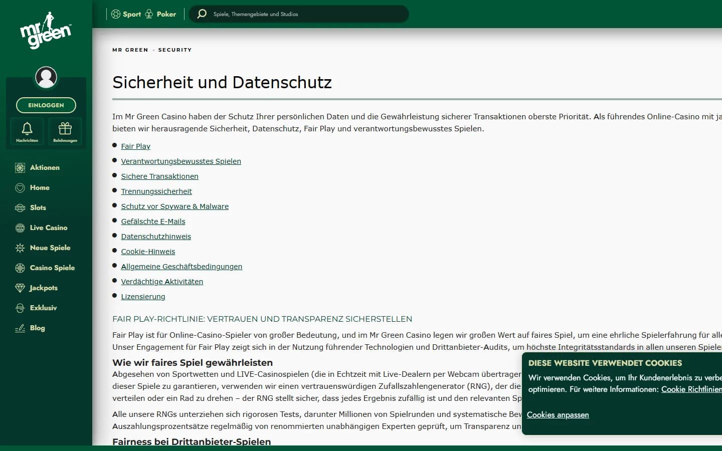Open Casino Spiele from the sidebar
Screen dimensions: 722x451
pos(52,268)
